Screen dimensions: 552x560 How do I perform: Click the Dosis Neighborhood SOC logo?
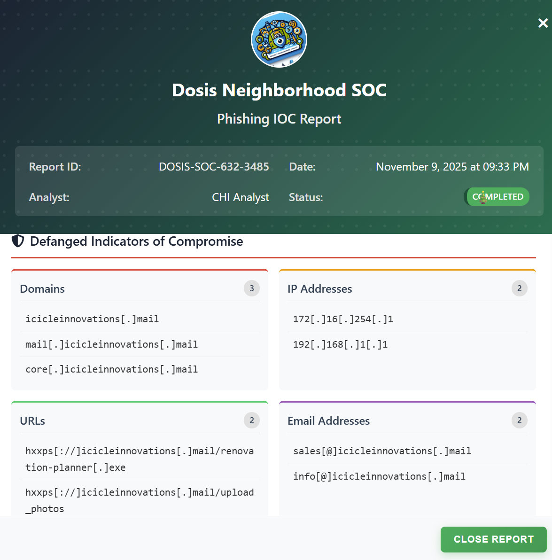(x=279, y=39)
